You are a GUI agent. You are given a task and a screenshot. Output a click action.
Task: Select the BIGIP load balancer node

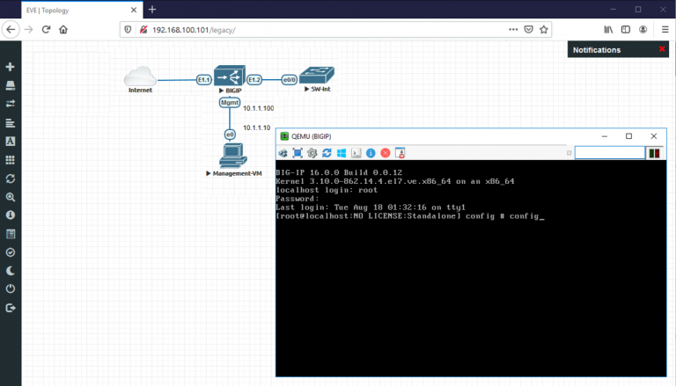pos(230,76)
